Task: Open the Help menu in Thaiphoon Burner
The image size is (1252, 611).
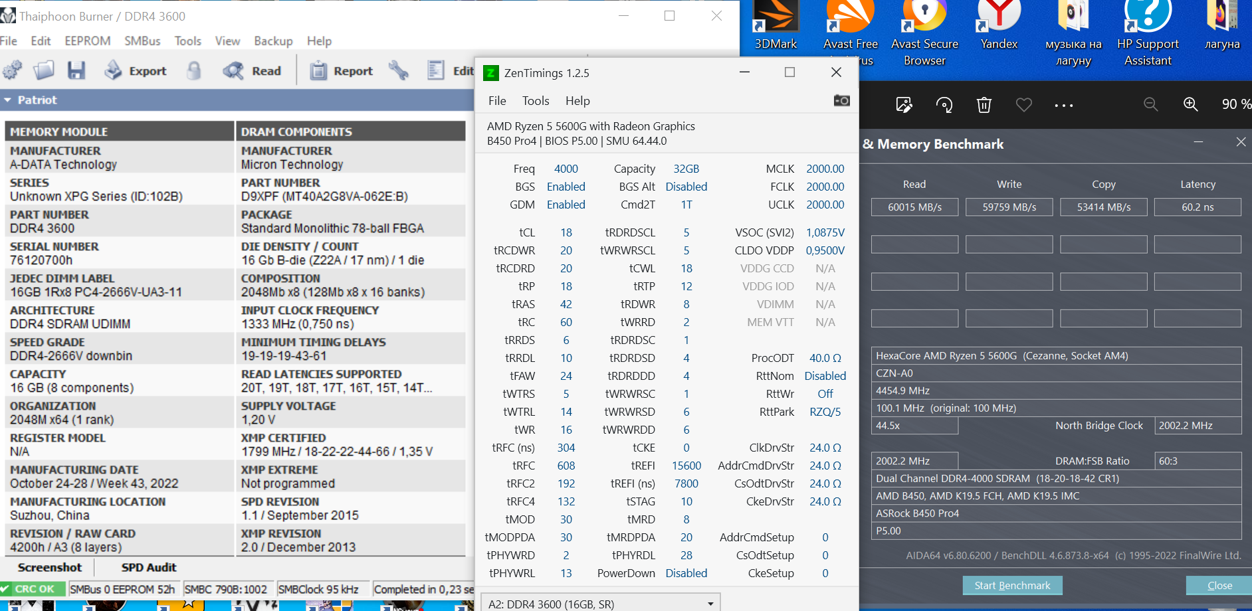Action: (x=319, y=41)
